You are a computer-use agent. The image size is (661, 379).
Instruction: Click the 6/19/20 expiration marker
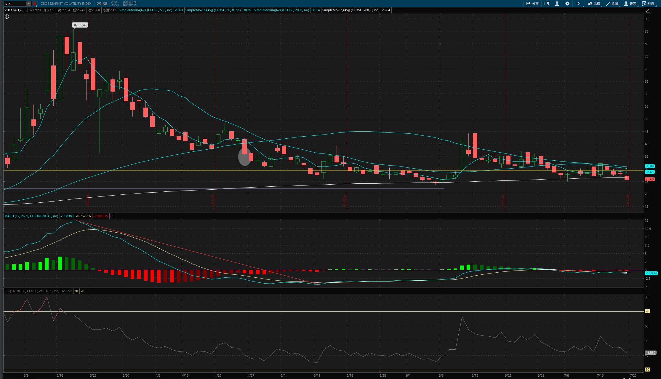point(503,200)
